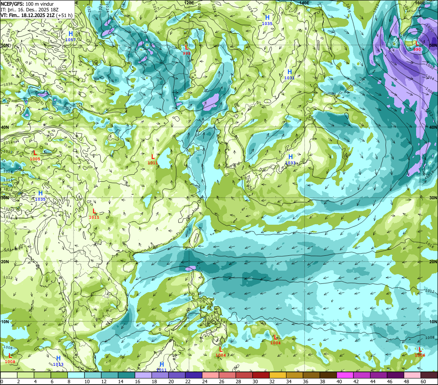Click the 140E longitude label
This screenshot has width=438, height=385.
[304, 3]
